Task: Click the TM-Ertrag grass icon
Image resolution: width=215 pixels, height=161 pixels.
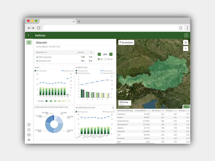Action: pos(37,57)
